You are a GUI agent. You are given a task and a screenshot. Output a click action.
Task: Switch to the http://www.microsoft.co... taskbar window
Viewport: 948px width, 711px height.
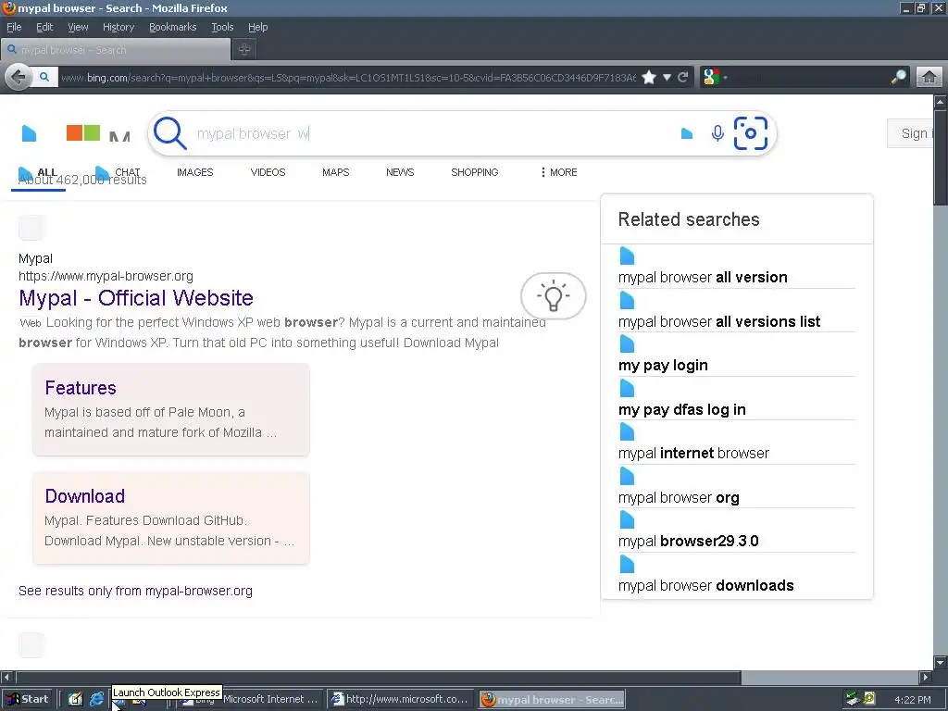click(x=400, y=700)
